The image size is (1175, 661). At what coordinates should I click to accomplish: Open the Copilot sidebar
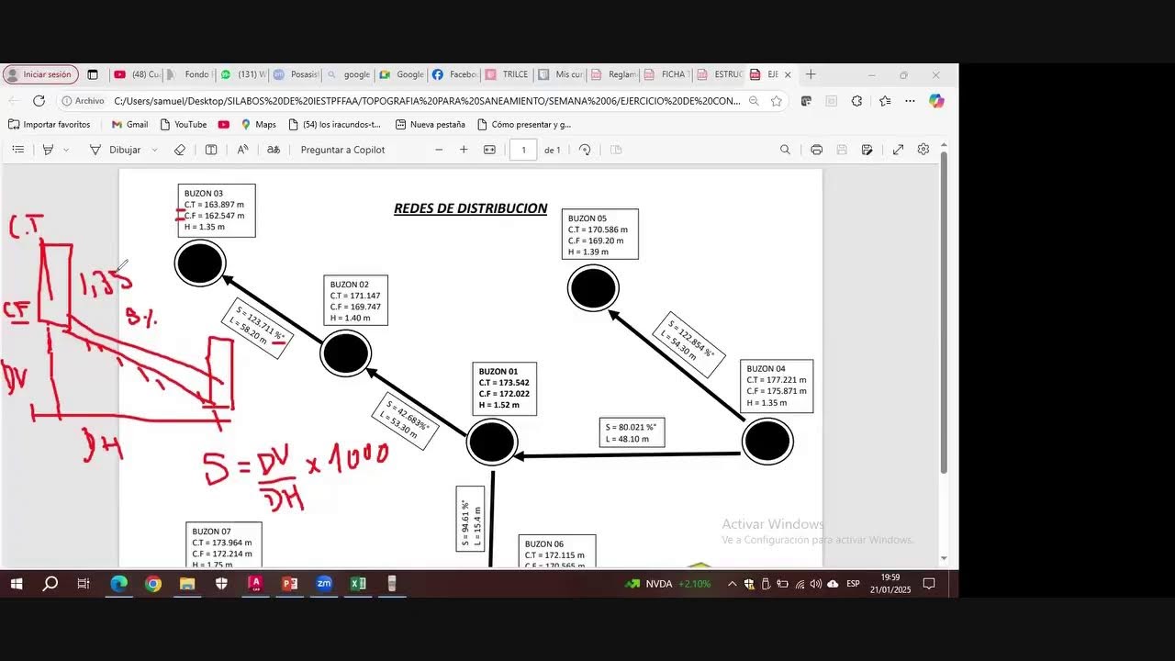[x=936, y=101]
